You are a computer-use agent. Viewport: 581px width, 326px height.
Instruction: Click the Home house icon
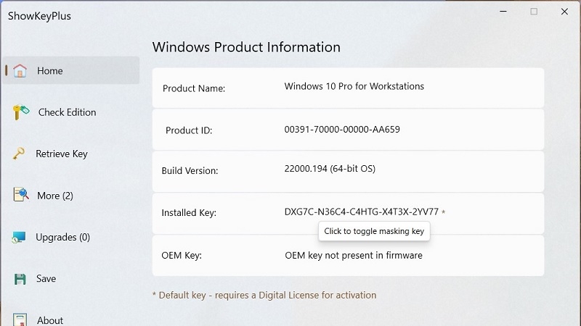tap(20, 71)
